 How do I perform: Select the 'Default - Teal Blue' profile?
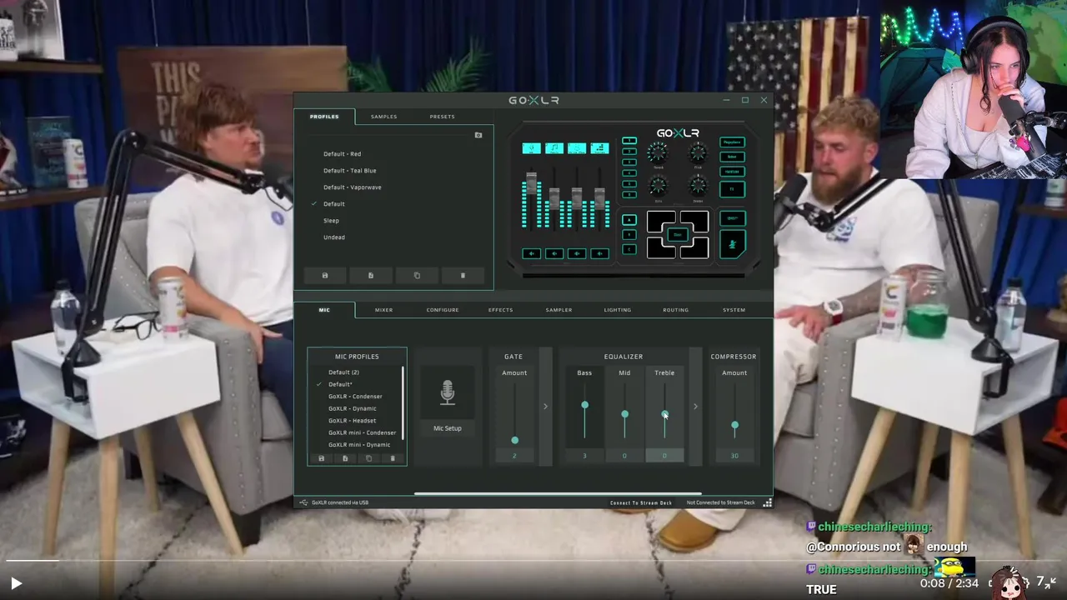pos(350,171)
